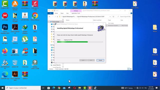The width and height of the screenshot is (160, 90).
Task: Open the Adobe Illustrator desktop shortcut
Action: click(15, 76)
